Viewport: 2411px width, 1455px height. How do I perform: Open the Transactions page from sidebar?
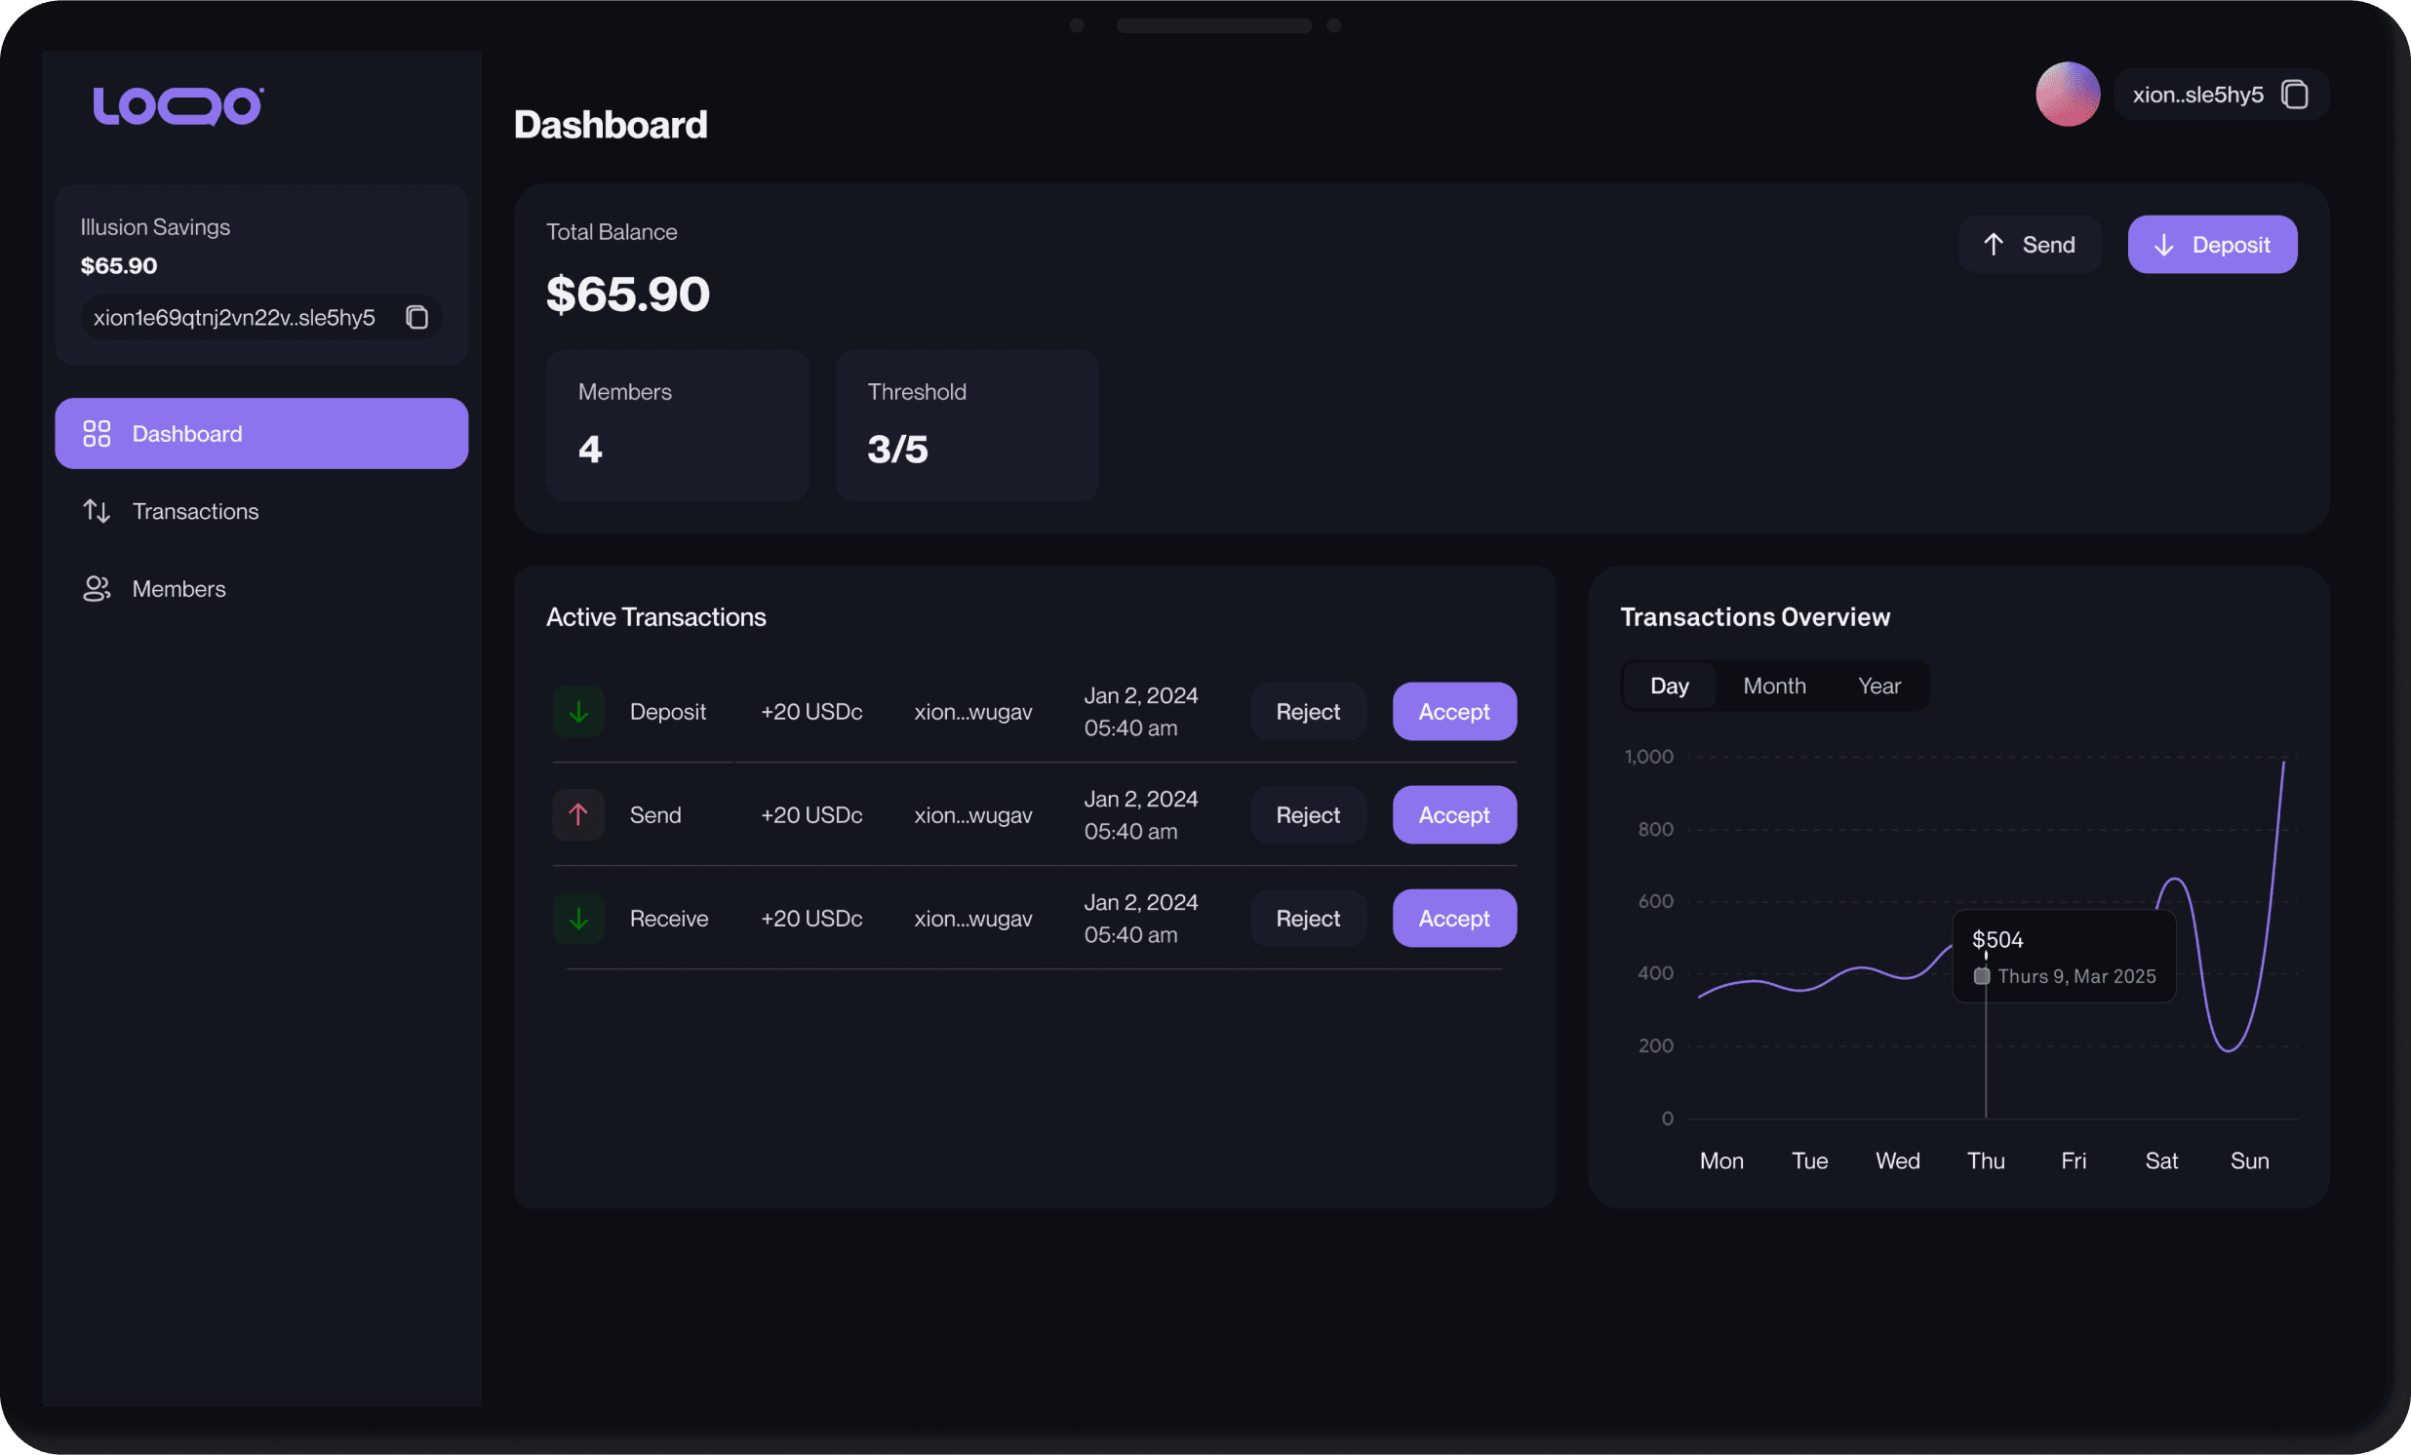pyautogui.click(x=195, y=511)
